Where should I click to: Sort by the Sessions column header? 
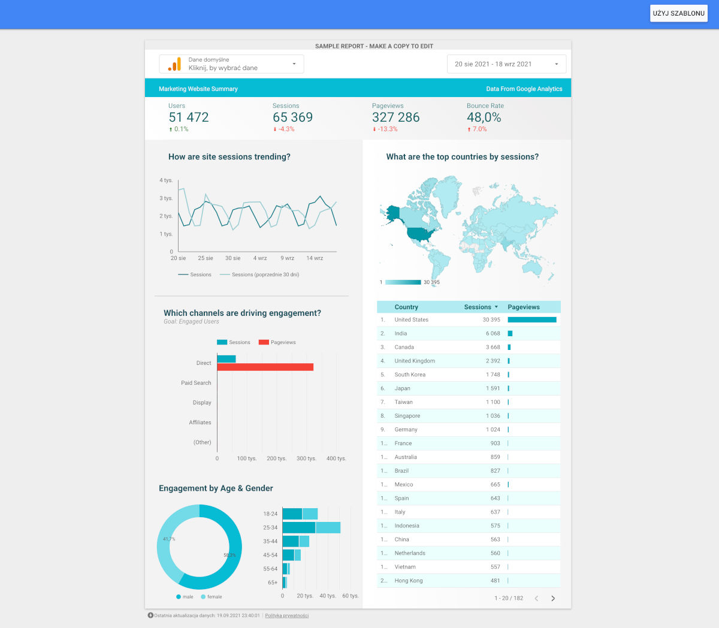481,307
